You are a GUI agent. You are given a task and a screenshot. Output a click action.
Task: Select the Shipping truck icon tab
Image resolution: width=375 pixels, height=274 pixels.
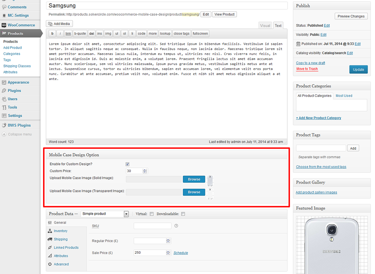tap(50, 239)
